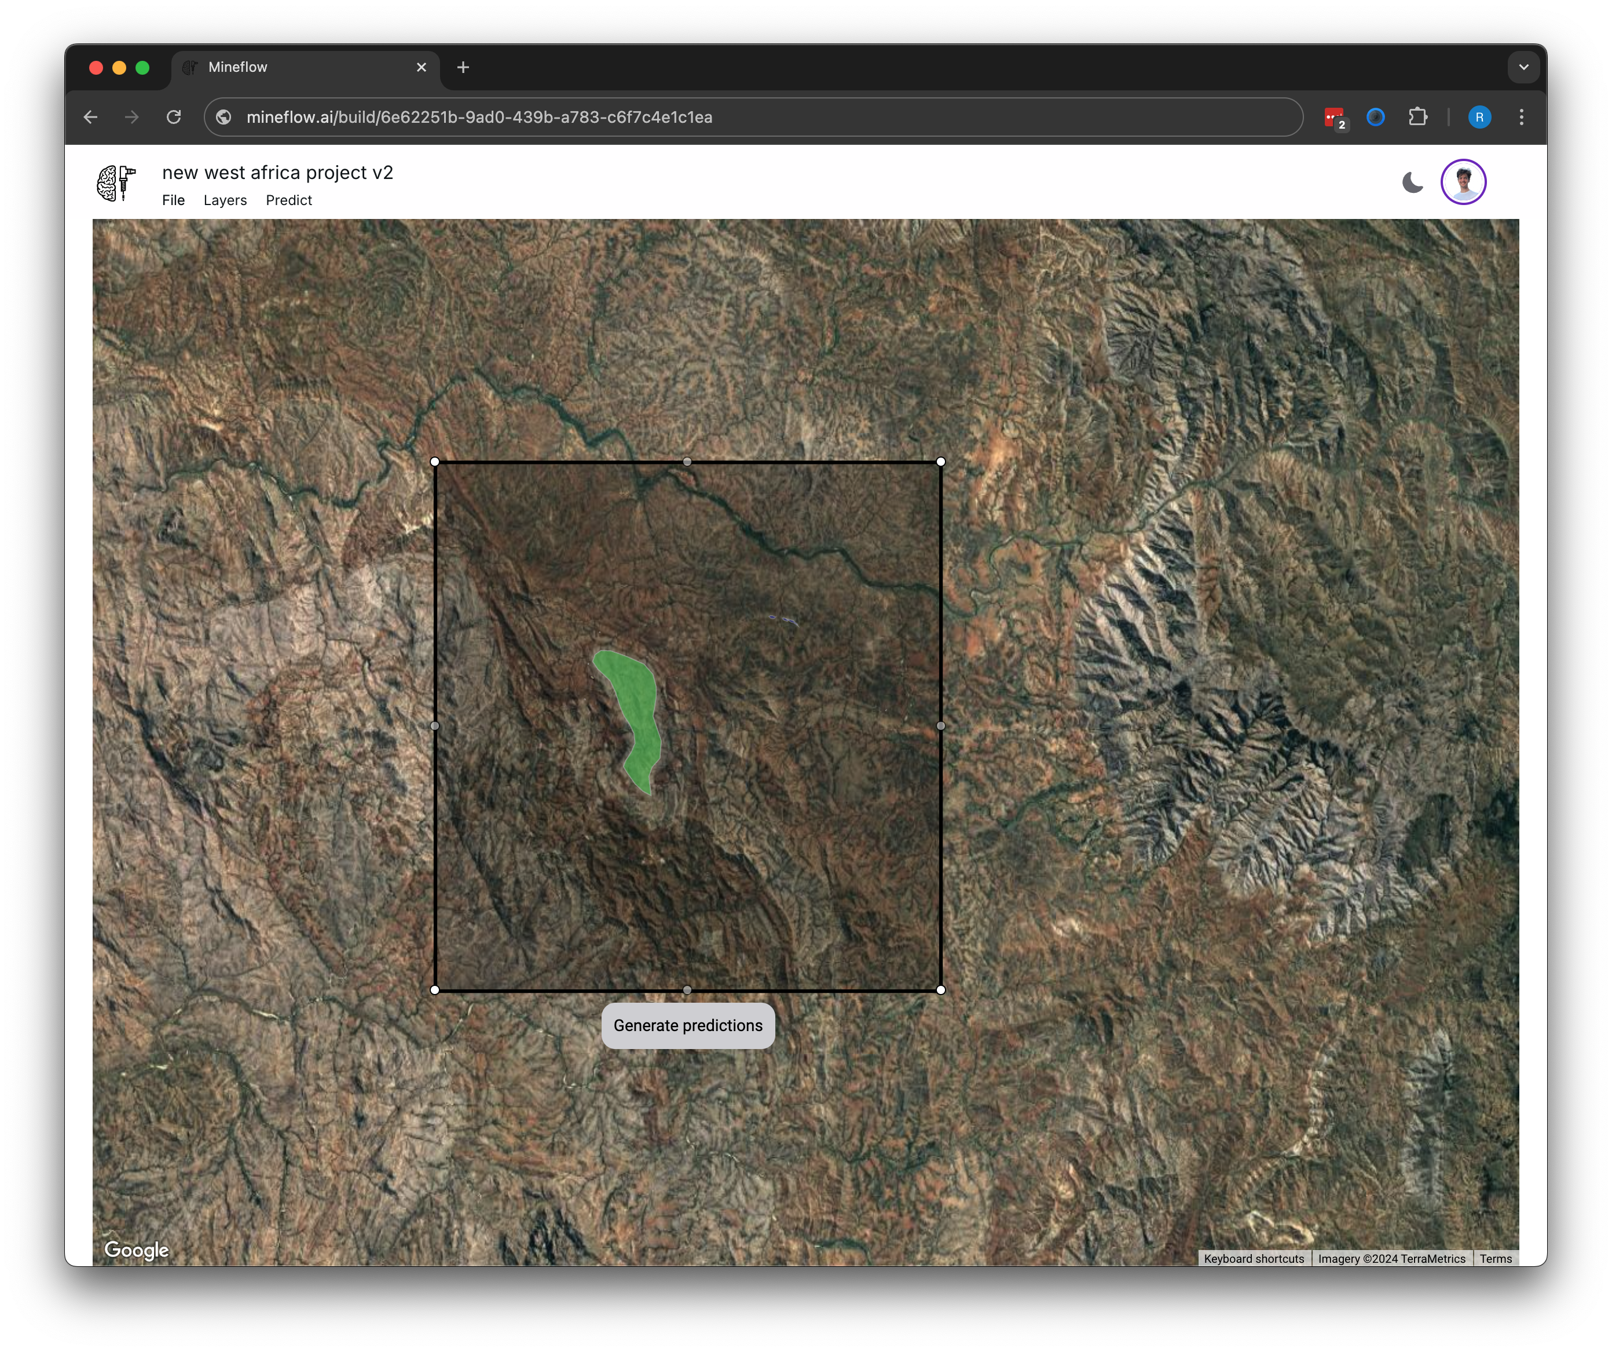Click the top edge midpoint handle of selection box
The image size is (1612, 1352).
688,462
